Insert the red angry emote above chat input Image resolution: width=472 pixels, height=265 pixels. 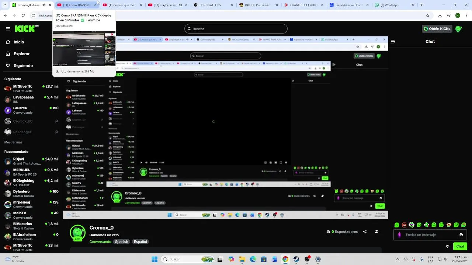coord(404,225)
